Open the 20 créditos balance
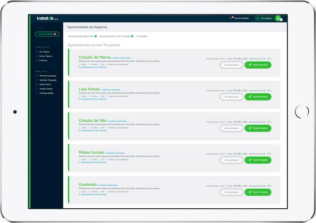316x223 pixels. pos(263,18)
